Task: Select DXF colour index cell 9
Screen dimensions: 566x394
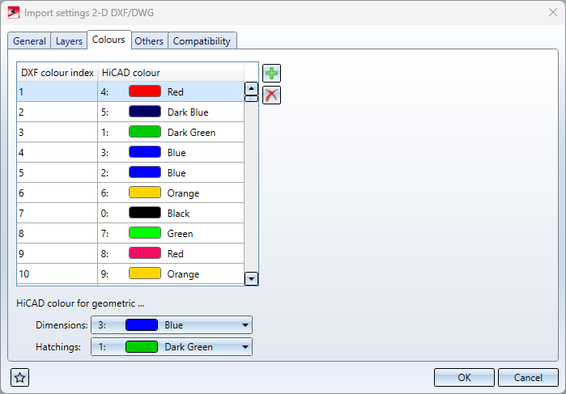Action: pyautogui.click(x=57, y=253)
